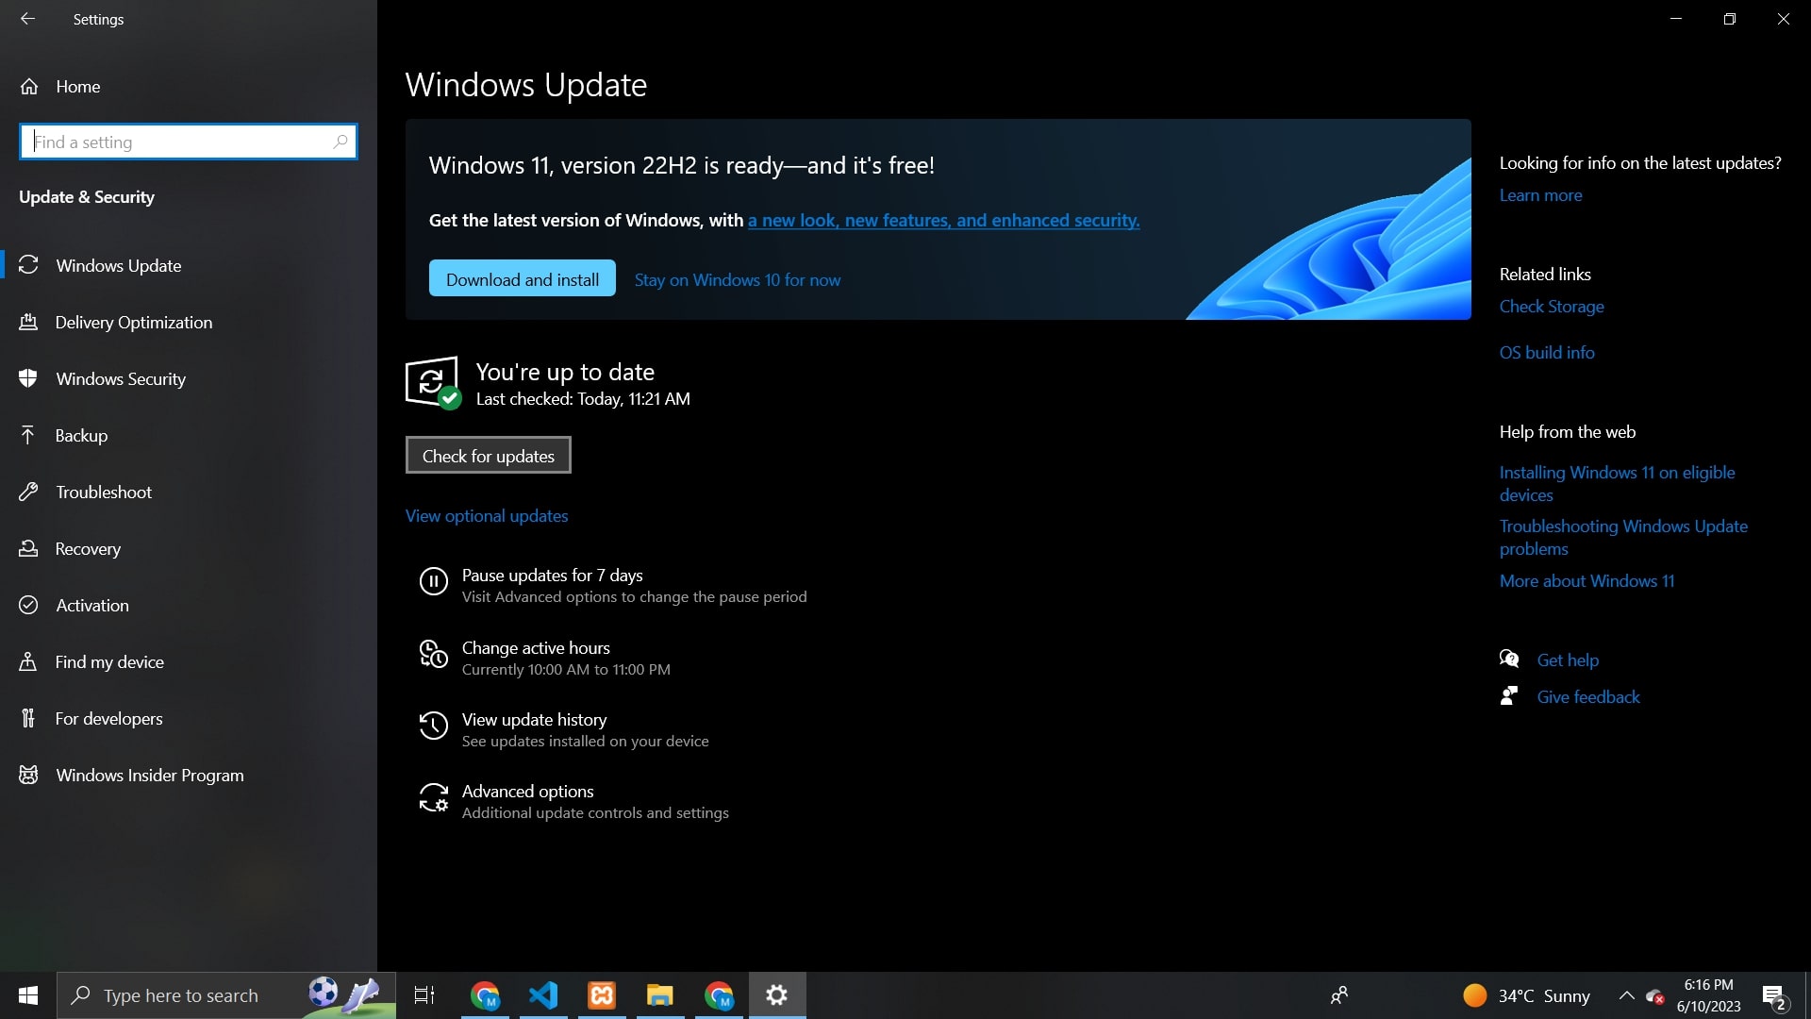Click the People icon in taskbar
Image resolution: width=1811 pixels, height=1019 pixels.
pyautogui.click(x=1339, y=995)
